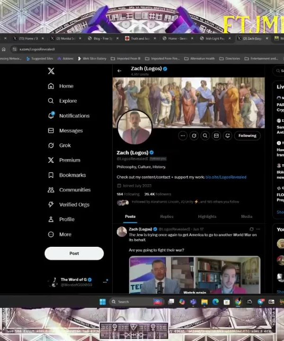Open Verified Orgs in the sidebar
Screen dimensions: 284x341
(x=69, y=205)
